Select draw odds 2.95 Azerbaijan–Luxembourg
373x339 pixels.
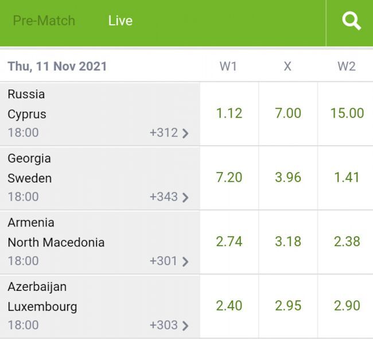tap(288, 306)
